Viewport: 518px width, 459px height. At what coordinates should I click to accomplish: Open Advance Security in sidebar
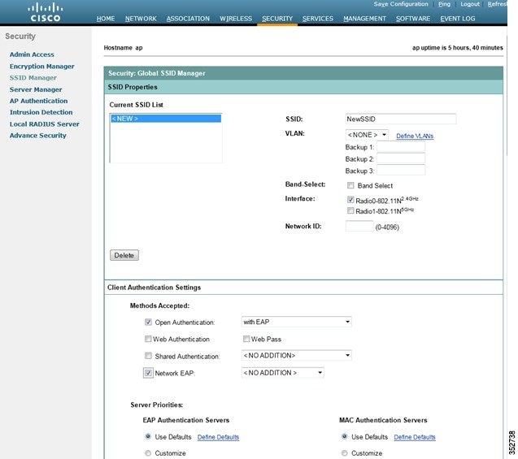pos(38,136)
